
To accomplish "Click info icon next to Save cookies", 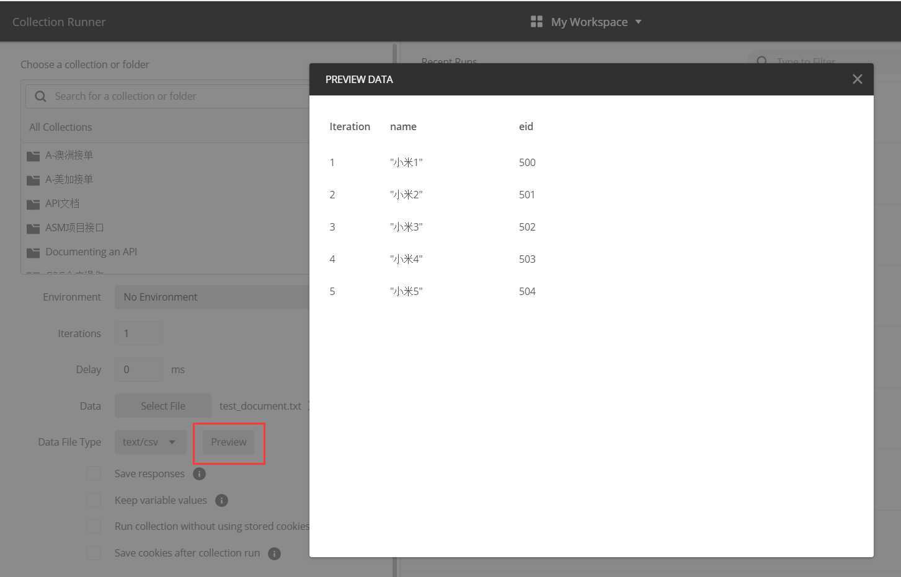I will pos(274,553).
